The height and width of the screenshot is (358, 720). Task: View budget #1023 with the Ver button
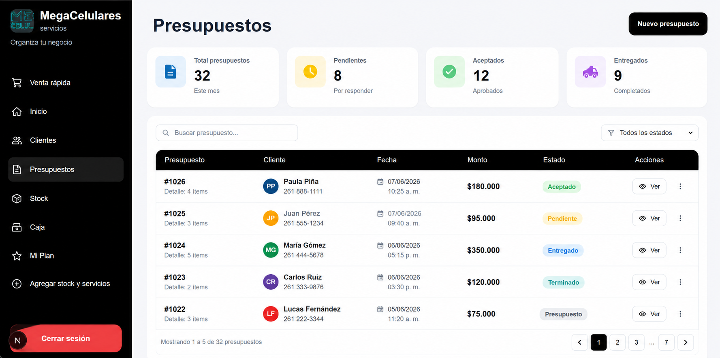(x=649, y=282)
